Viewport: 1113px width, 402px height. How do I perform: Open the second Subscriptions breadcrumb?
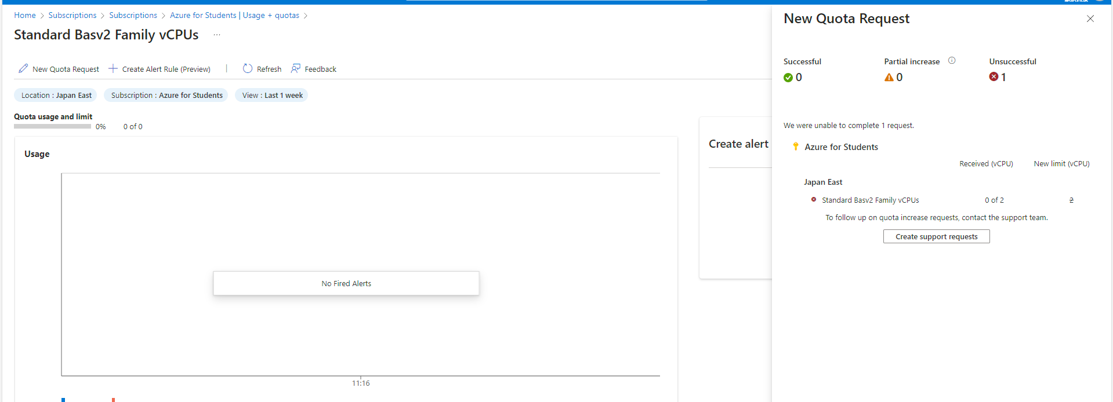[133, 15]
